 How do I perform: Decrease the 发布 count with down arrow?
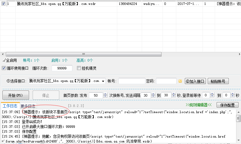pos(105,97)
